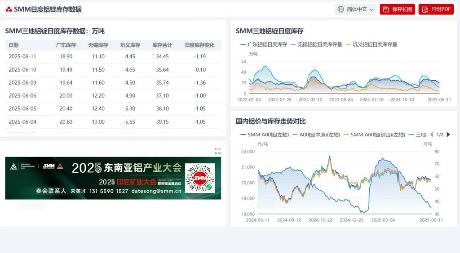Click the red SMM logo icon in header
460x253 pixels.
click(x=9, y=9)
